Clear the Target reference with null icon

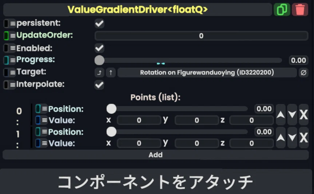(x=303, y=73)
